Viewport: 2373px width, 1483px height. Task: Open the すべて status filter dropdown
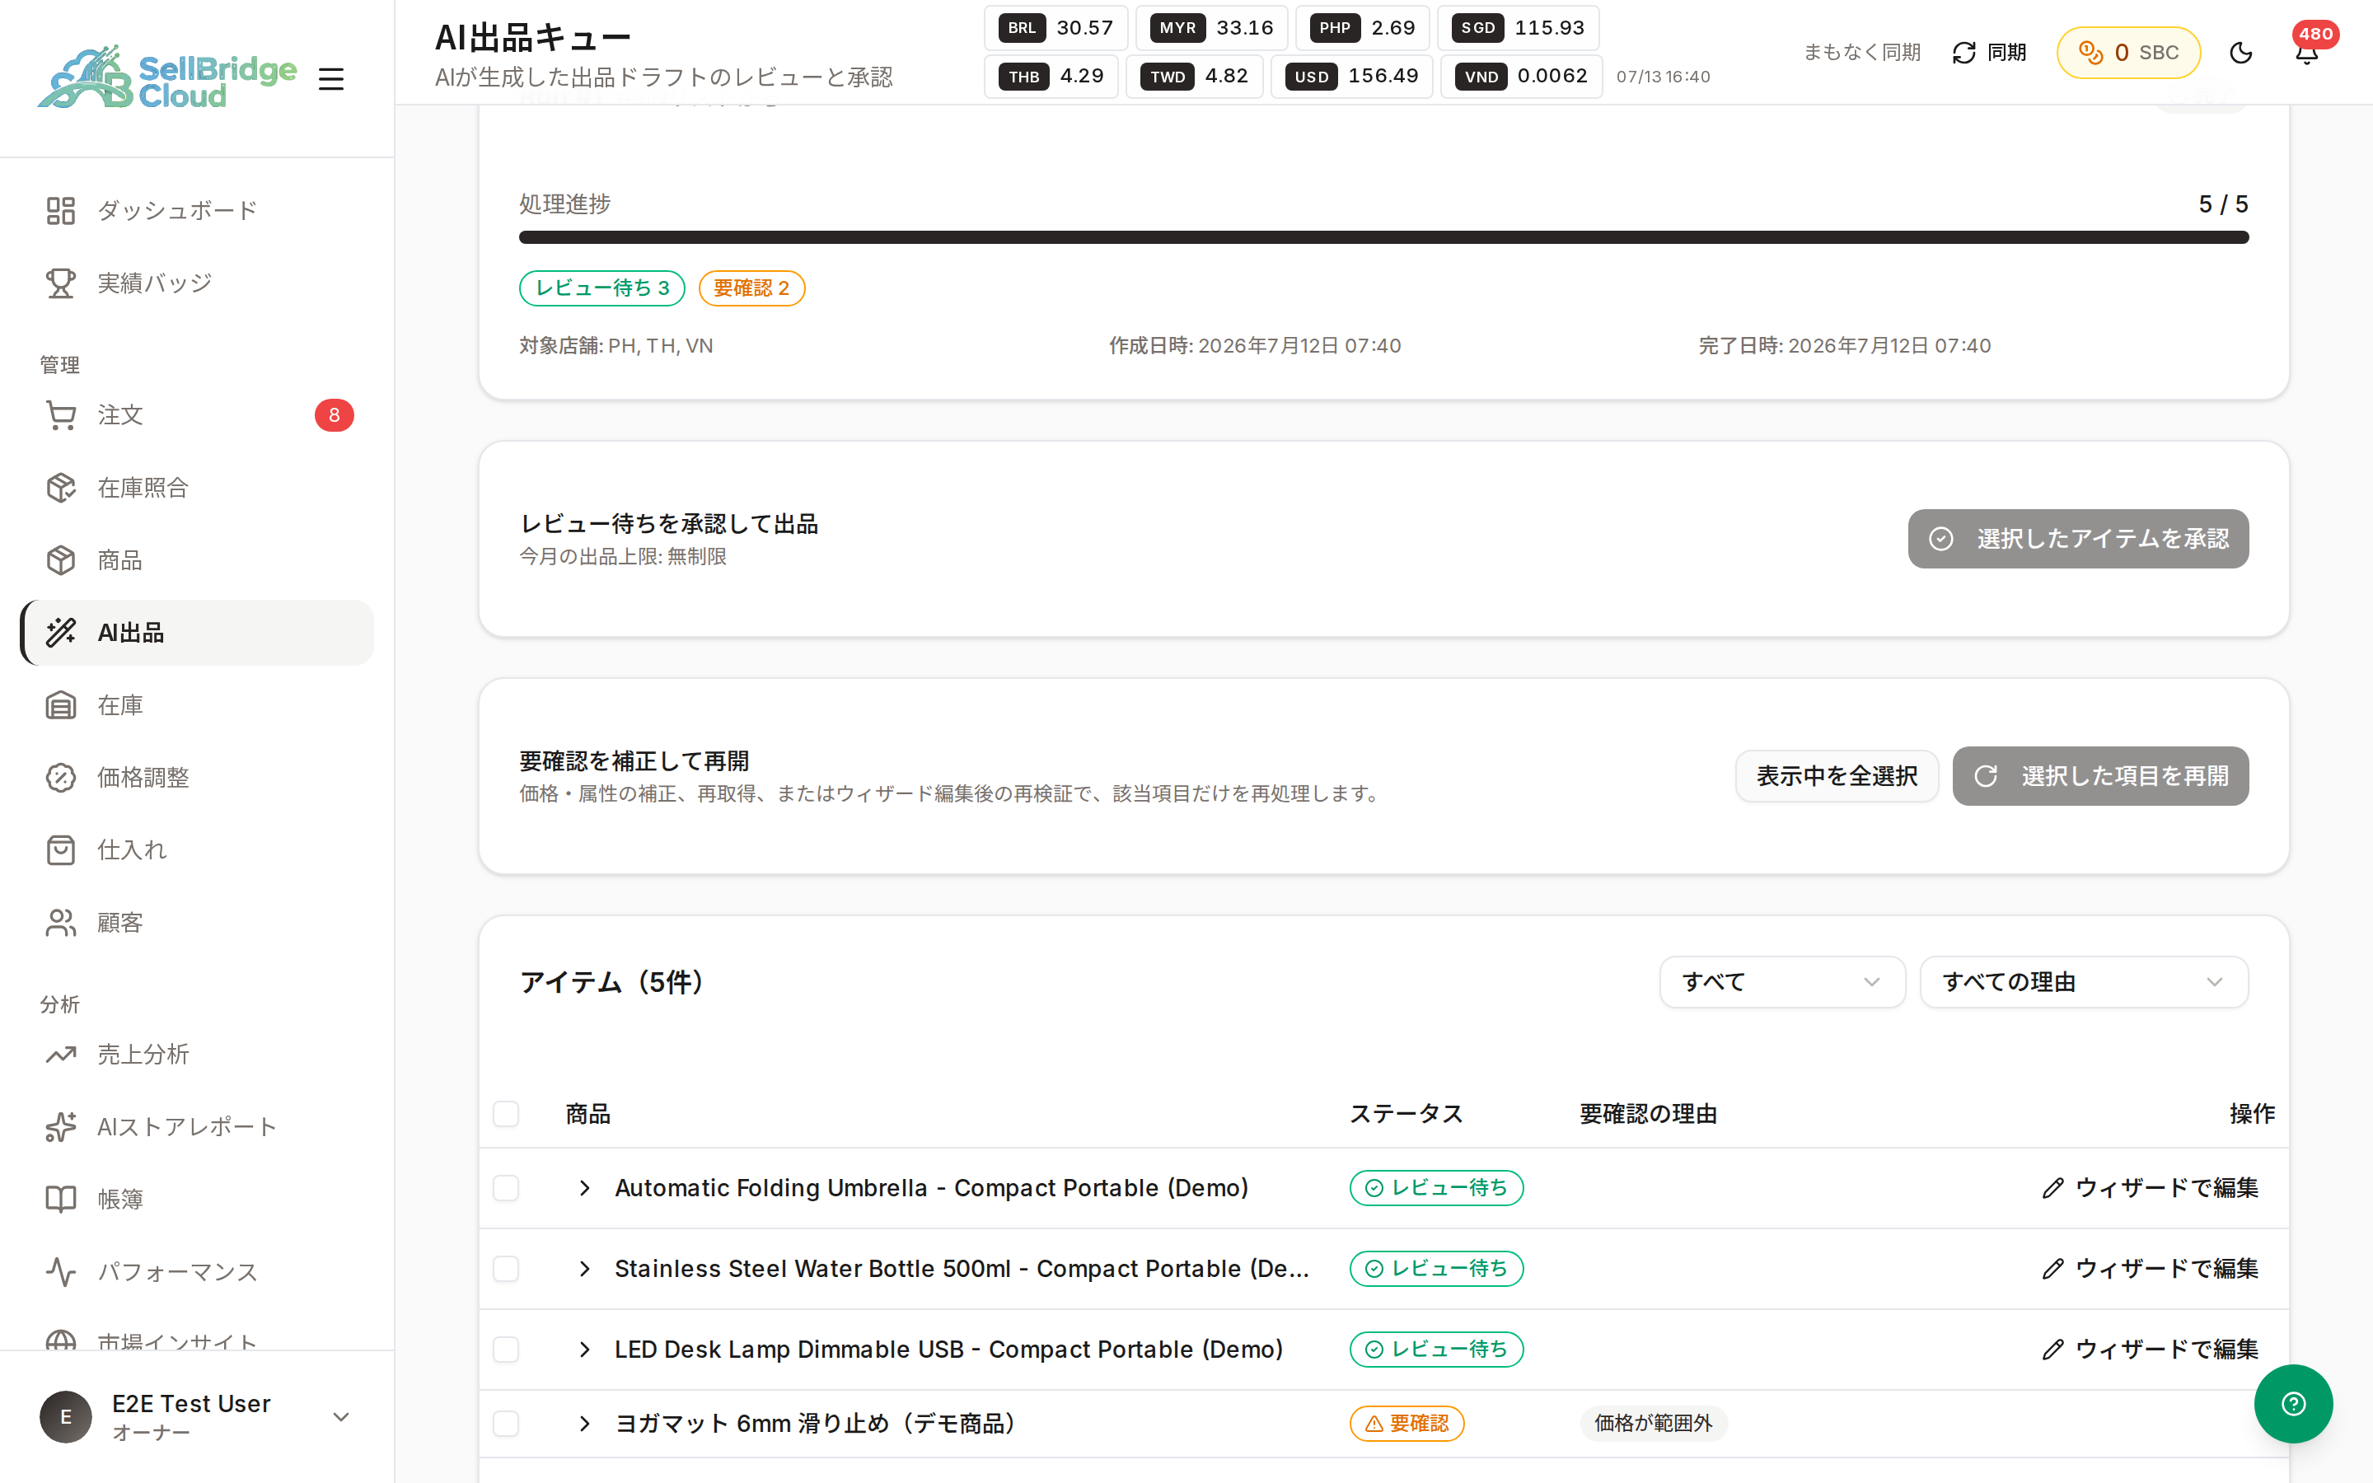point(1781,982)
